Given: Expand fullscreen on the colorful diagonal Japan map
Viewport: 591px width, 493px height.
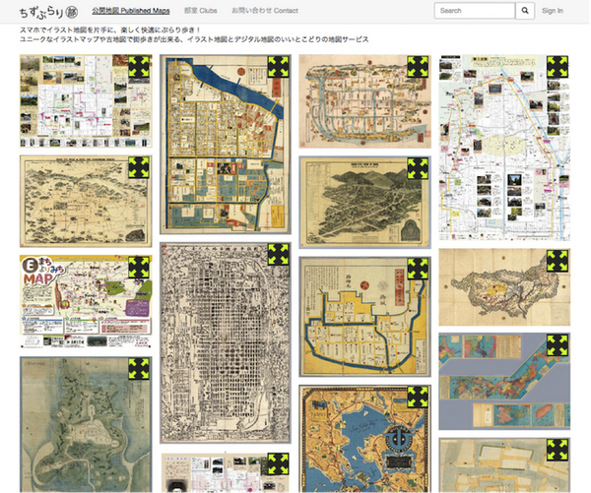Looking at the screenshot, I should pyautogui.click(x=558, y=345).
